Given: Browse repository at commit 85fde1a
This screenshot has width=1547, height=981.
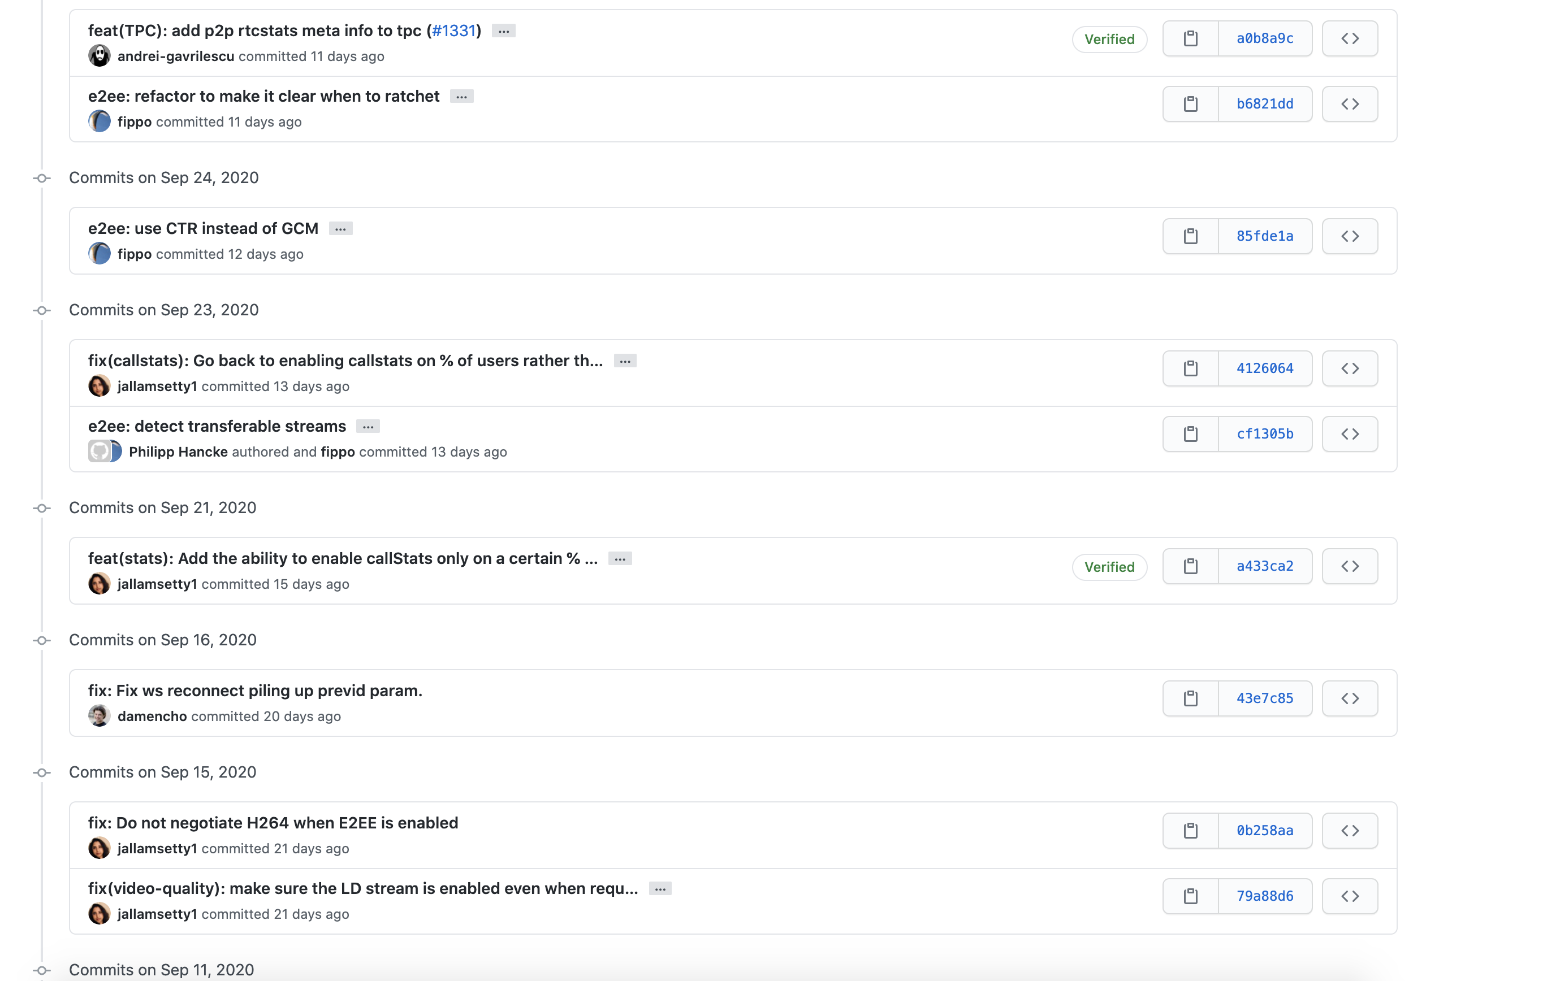Looking at the screenshot, I should coord(1349,236).
